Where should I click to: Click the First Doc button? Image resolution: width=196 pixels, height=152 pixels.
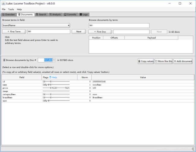100,32
